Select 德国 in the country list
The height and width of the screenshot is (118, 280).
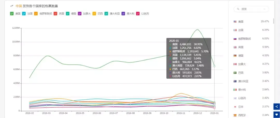click(x=251, y=56)
